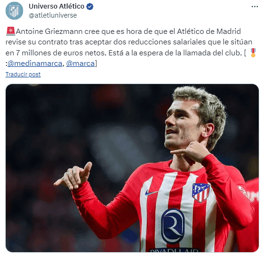This screenshot has height=255, width=264.
Task: Click the Atlético crest on the jersey
Action: click(x=201, y=192)
